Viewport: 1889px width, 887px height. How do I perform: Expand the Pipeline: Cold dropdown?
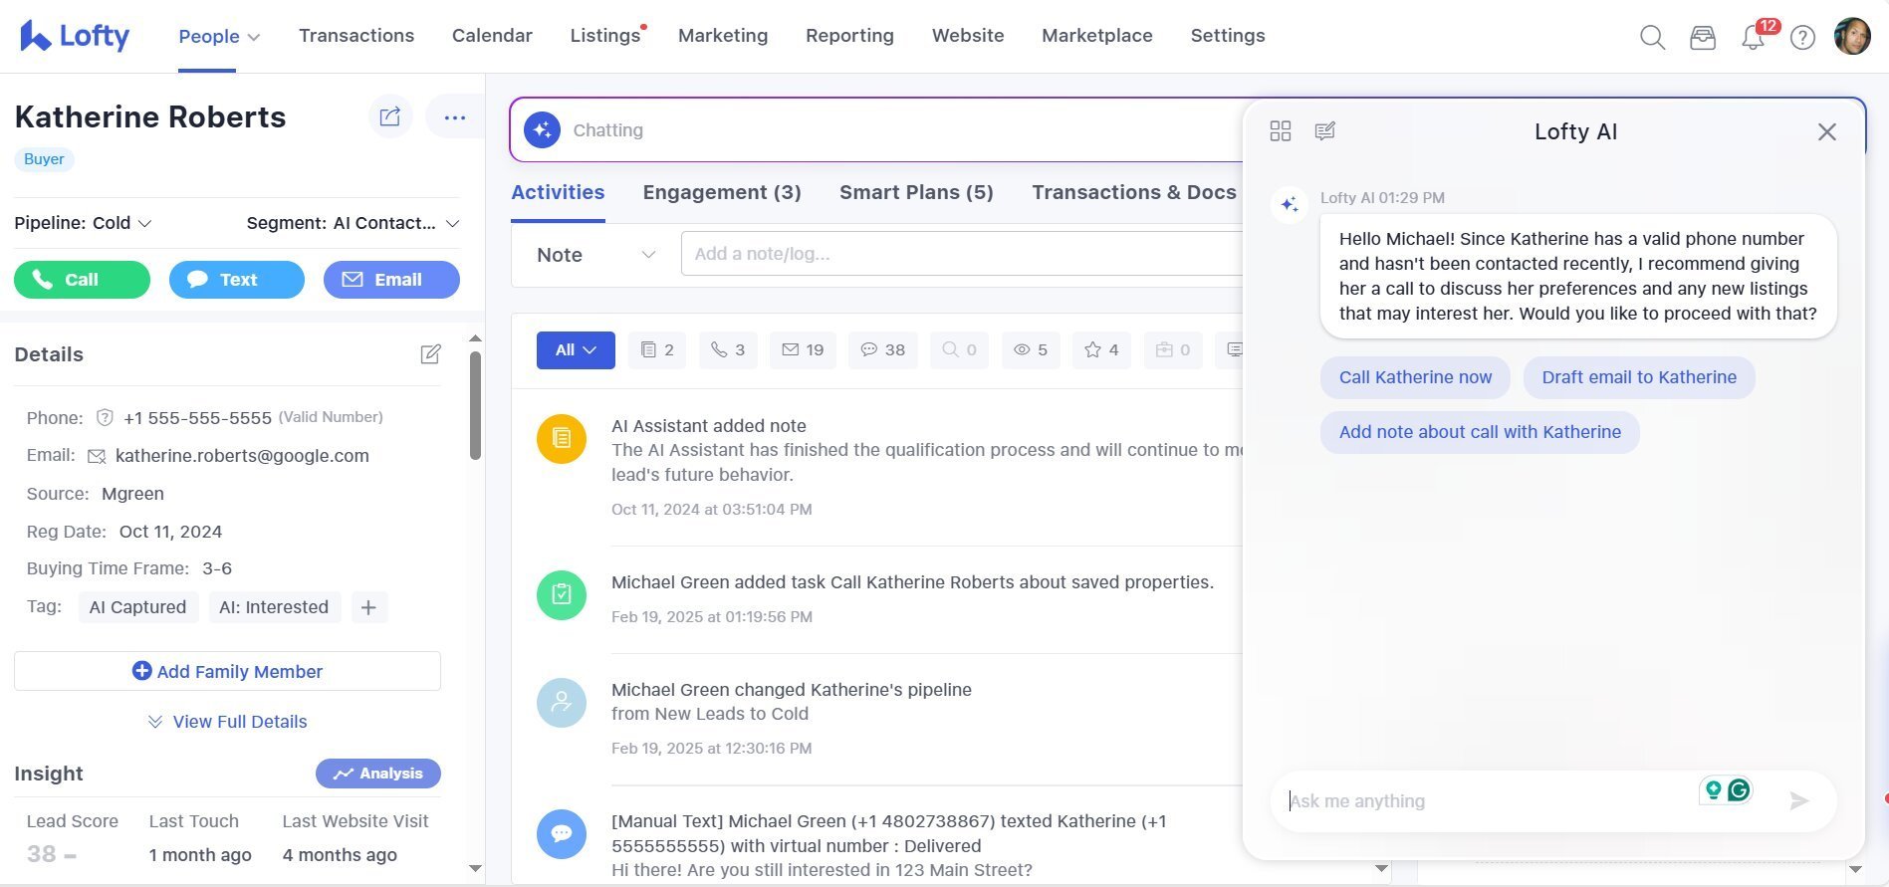point(84,223)
